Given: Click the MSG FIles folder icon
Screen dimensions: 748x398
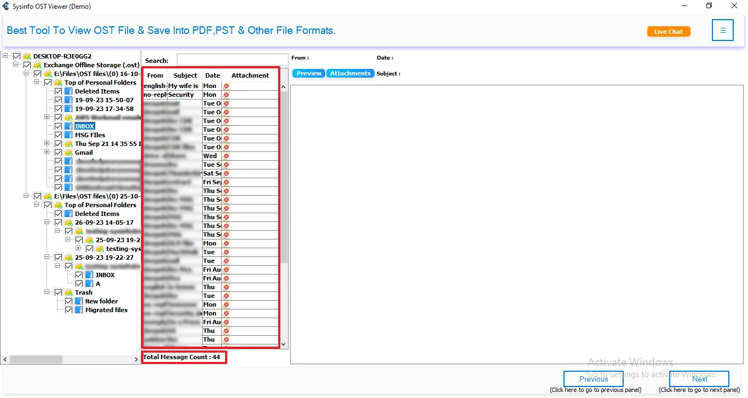Looking at the screenshot, I should coord(68,135).
